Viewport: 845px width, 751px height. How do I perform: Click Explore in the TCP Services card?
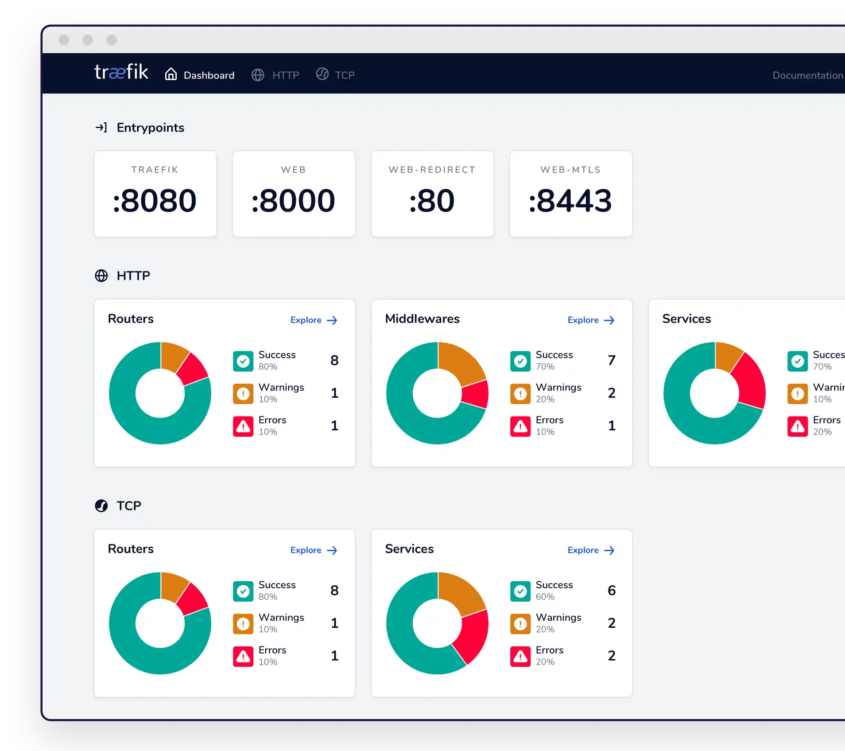pos(590,550)
